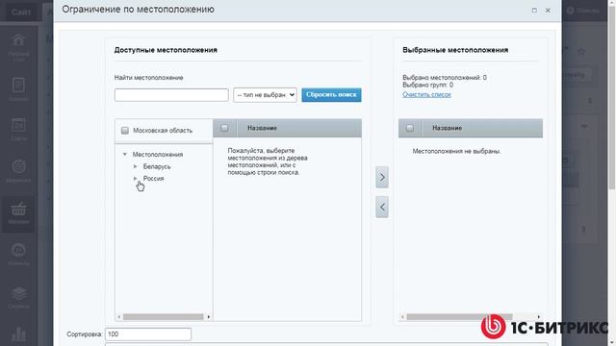Open the Content section icon in the sidebar

18,85
